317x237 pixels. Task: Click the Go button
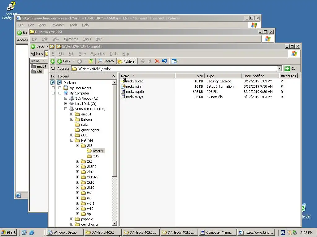click(290, 69)
